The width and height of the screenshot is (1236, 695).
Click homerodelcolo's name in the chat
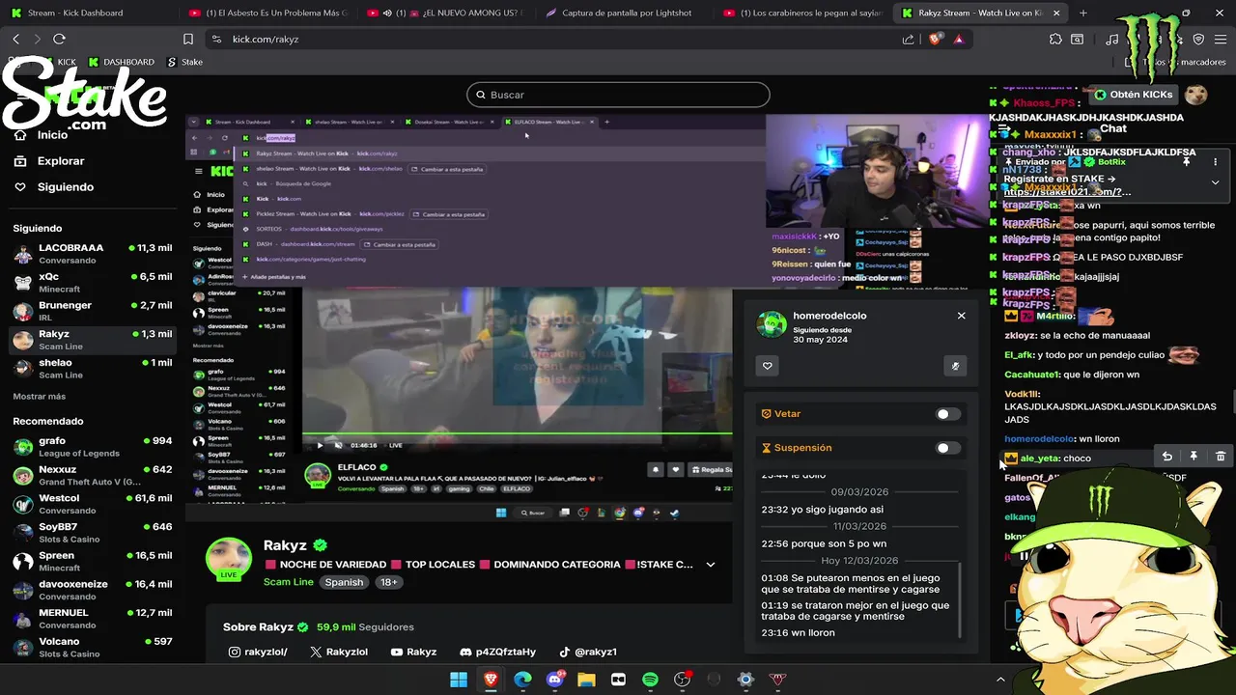(x=1039, y=439)
